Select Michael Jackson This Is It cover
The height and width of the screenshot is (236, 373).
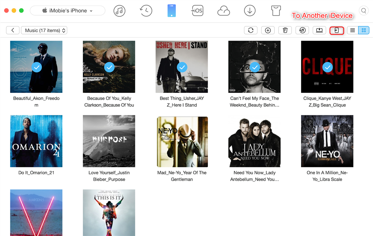(x=109, y=213)
